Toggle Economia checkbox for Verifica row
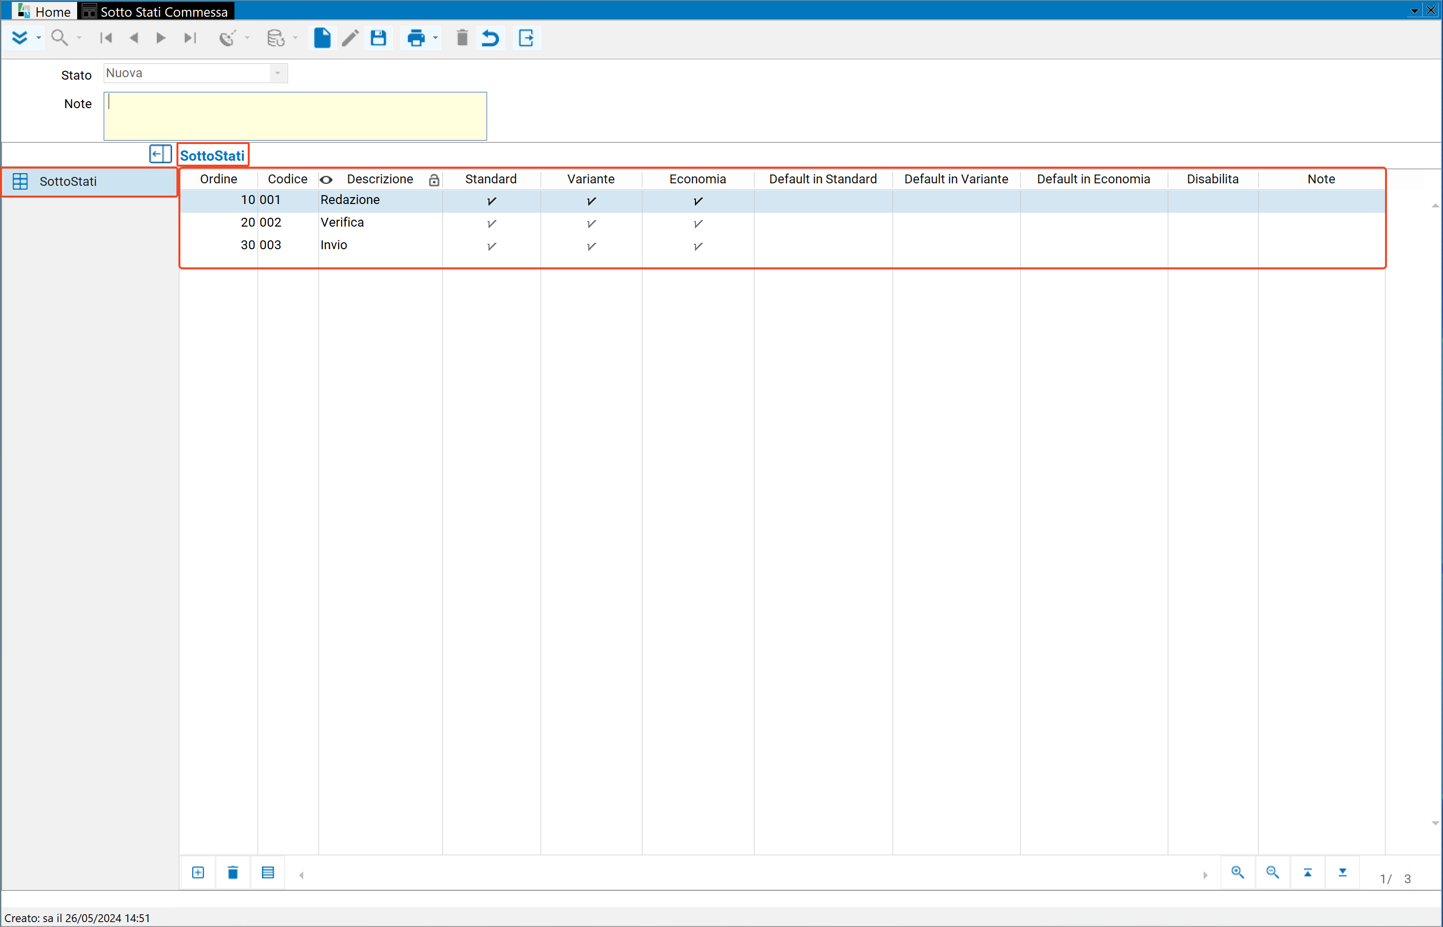Viewport: 1443px width, 927px height. (698, 223)
